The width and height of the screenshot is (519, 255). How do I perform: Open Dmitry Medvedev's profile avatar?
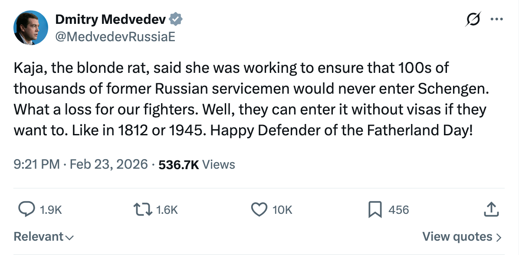pyautogui.click(x=30, y=28)
